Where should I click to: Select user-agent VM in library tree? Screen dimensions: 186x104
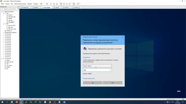click(11, 22)
